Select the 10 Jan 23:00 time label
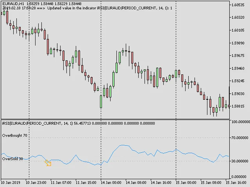The width and height of the screenshot is (250, 187). coord(37,182)
